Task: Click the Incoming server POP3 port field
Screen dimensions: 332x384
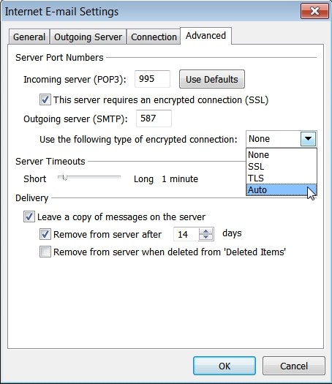Action: tap(152, 79)
